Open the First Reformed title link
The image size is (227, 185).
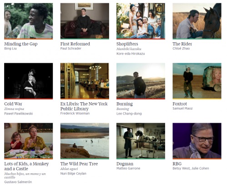[x=75, y=44]
